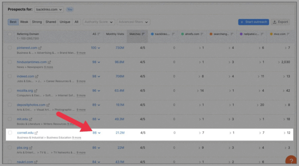Open the Advanced filters dropdown
The image size is (299, 166).
(133, 22)
